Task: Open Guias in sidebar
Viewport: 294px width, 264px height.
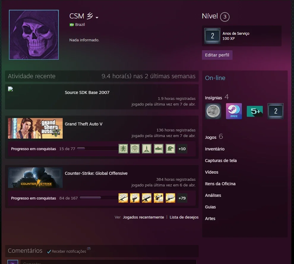Action: click(210, 207)
